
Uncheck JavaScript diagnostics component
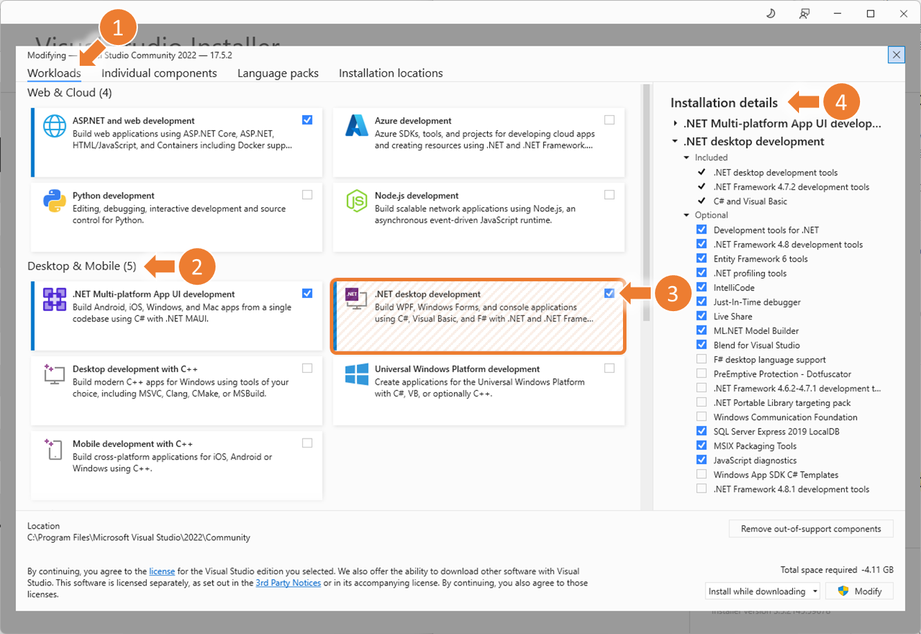(x=701, y=460)
